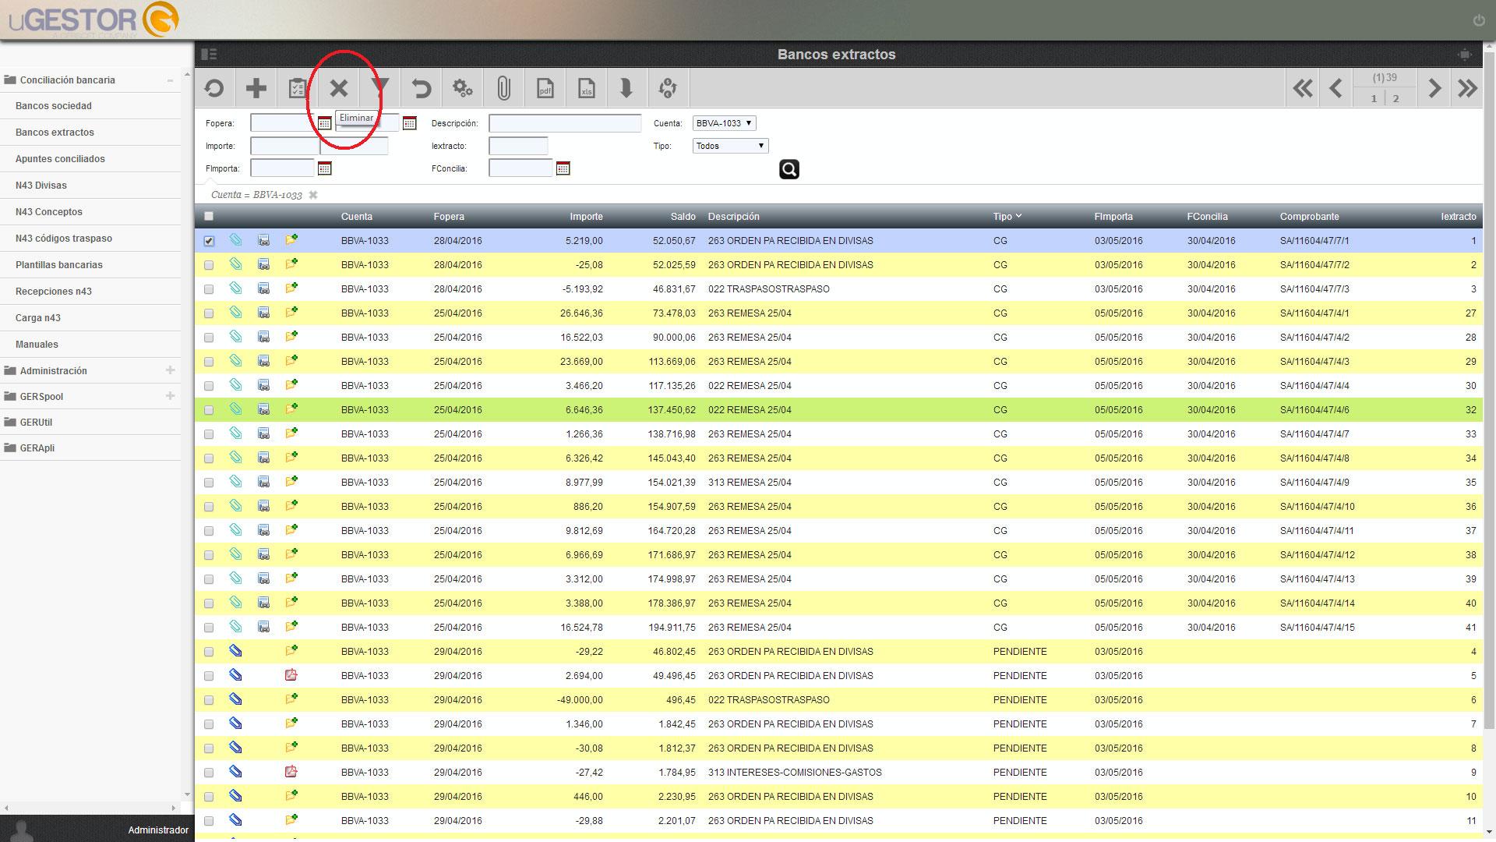Open calendar picker for FImporta field

325,168
